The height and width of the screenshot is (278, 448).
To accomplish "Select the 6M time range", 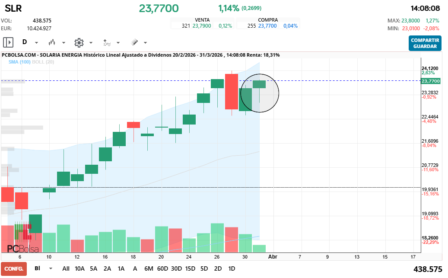I will [149, 268].
